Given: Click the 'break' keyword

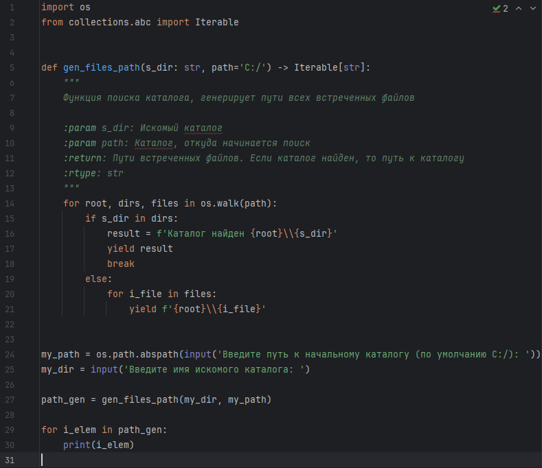Looking at the screenshot, I should pyautogui.click(x=121, y=264).
